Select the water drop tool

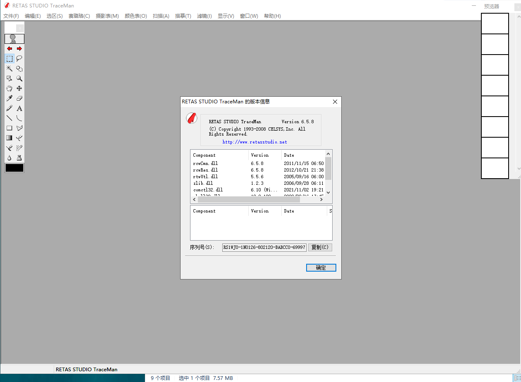click(10, 158)
